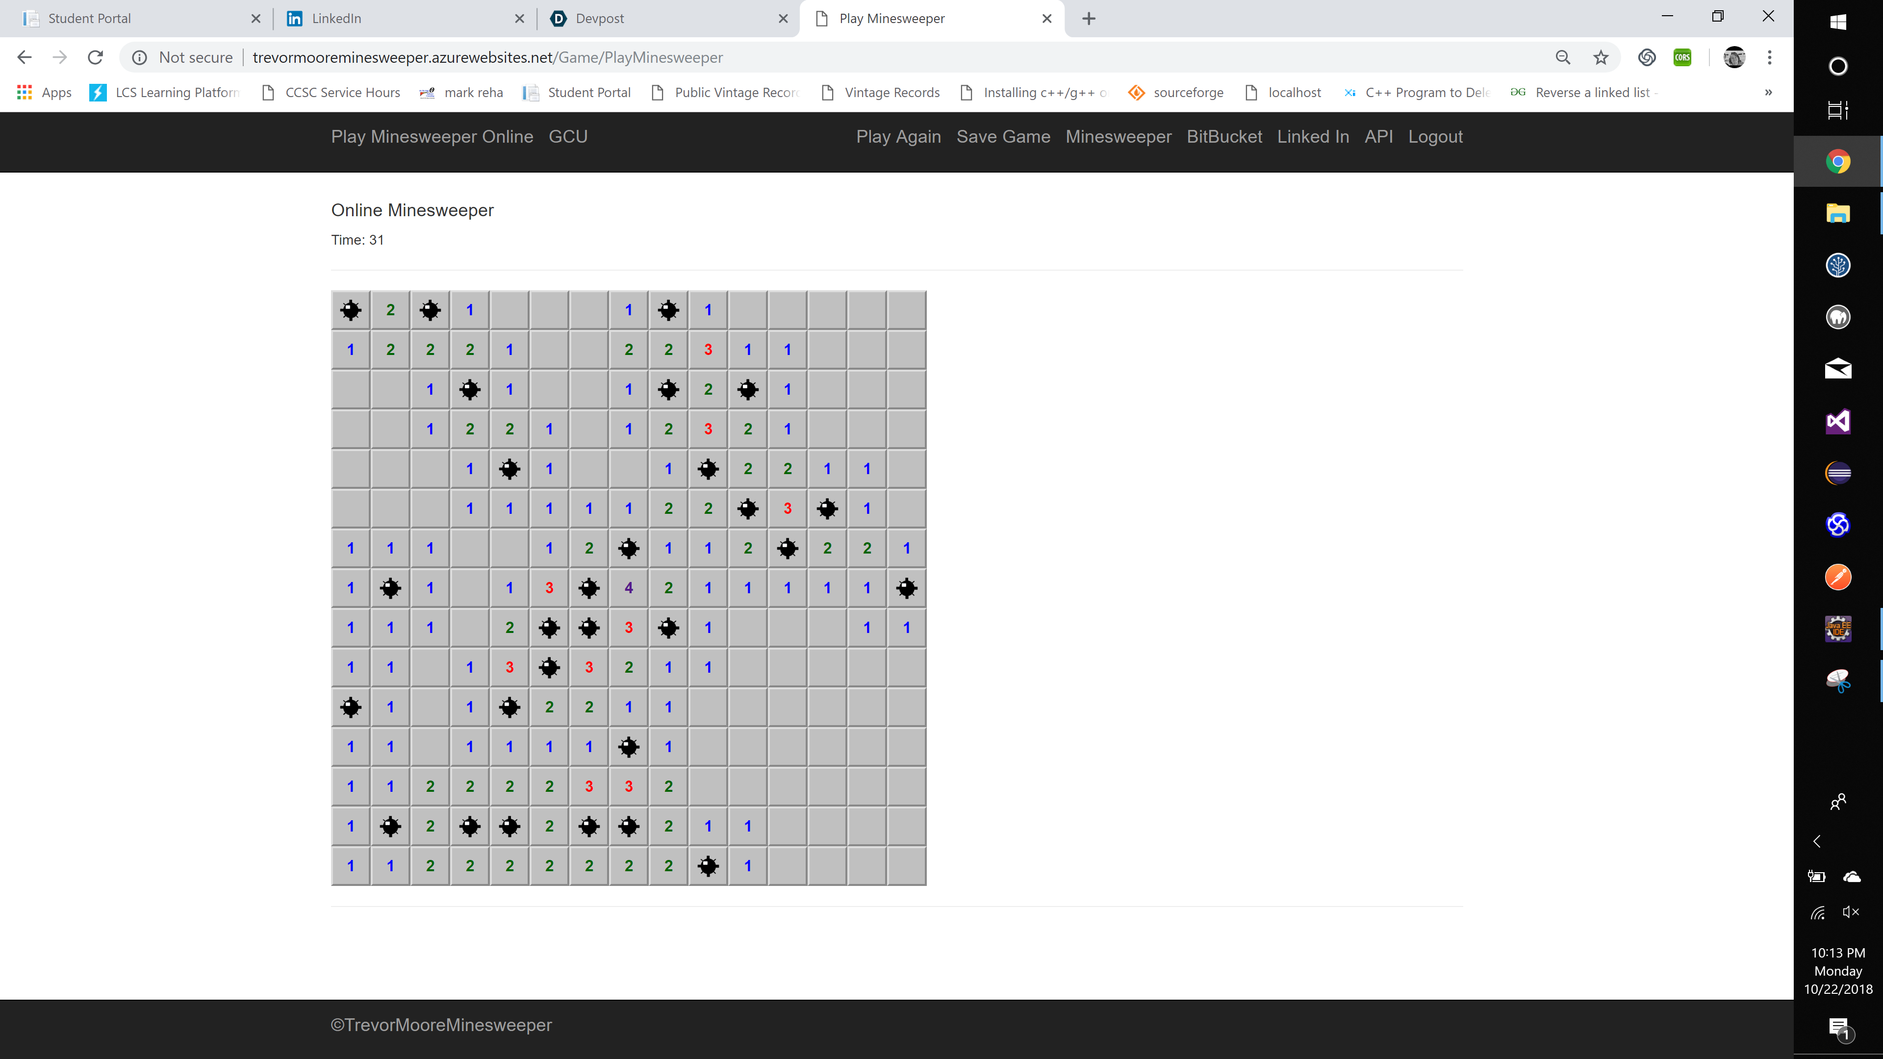Click the purple 4 cell on the board
The image size is (1883, 1059).
coord(629,588)
